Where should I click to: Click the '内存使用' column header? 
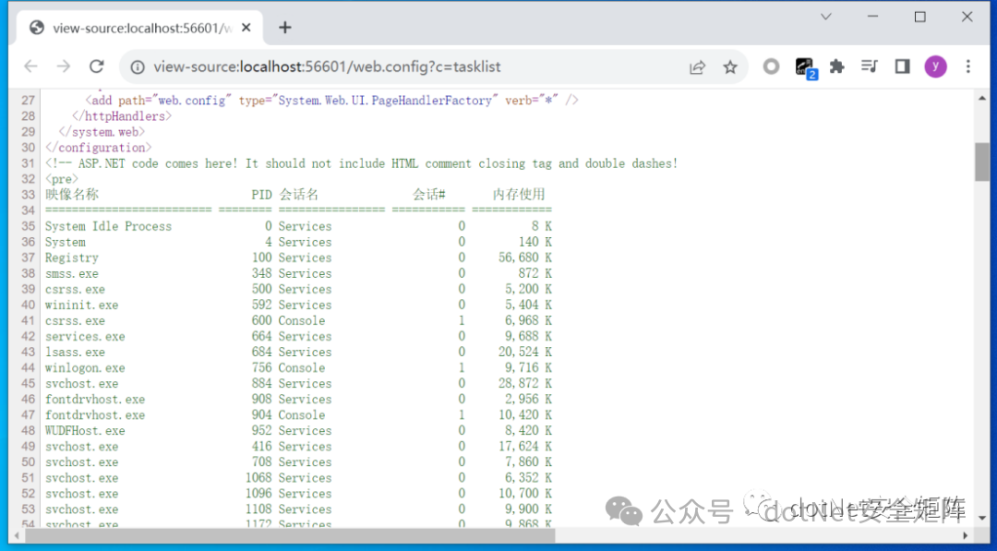click(x=519, y=195)
